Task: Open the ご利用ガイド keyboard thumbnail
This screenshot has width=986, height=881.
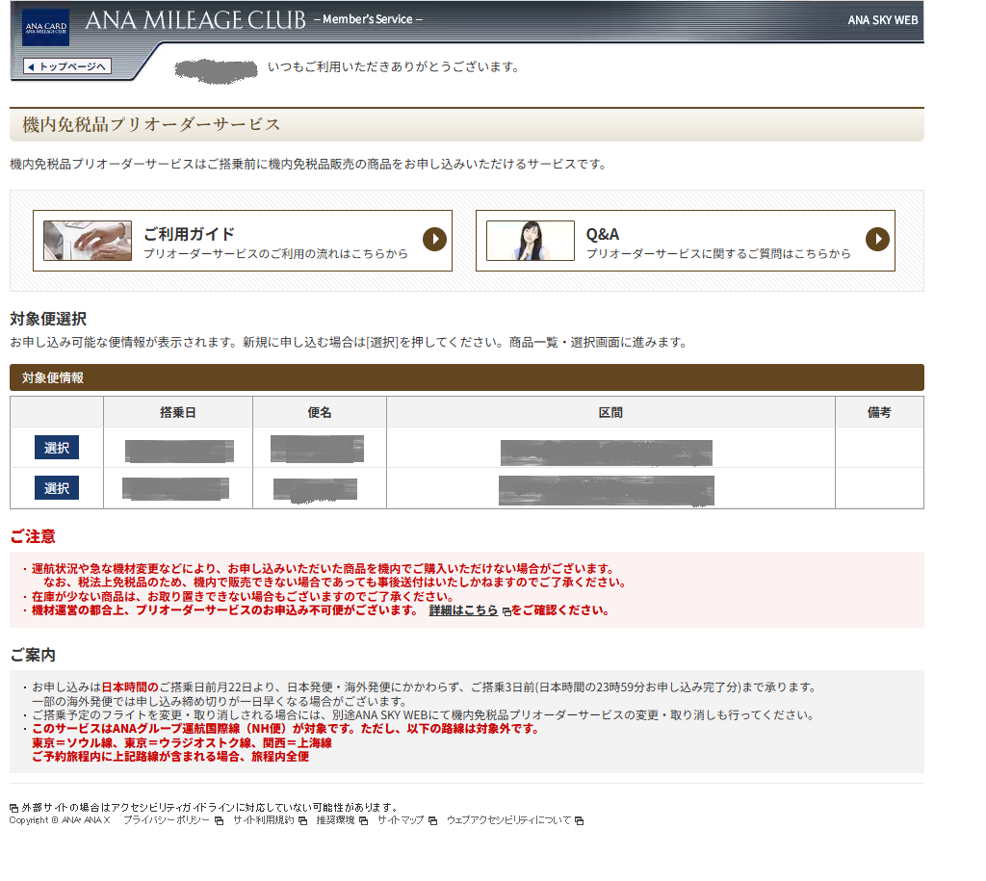Action: point(88,240)
